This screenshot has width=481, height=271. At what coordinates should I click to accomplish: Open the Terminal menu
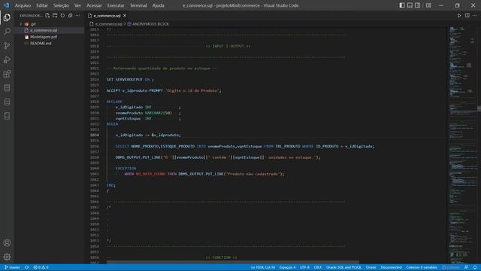[x=138, y=5]
